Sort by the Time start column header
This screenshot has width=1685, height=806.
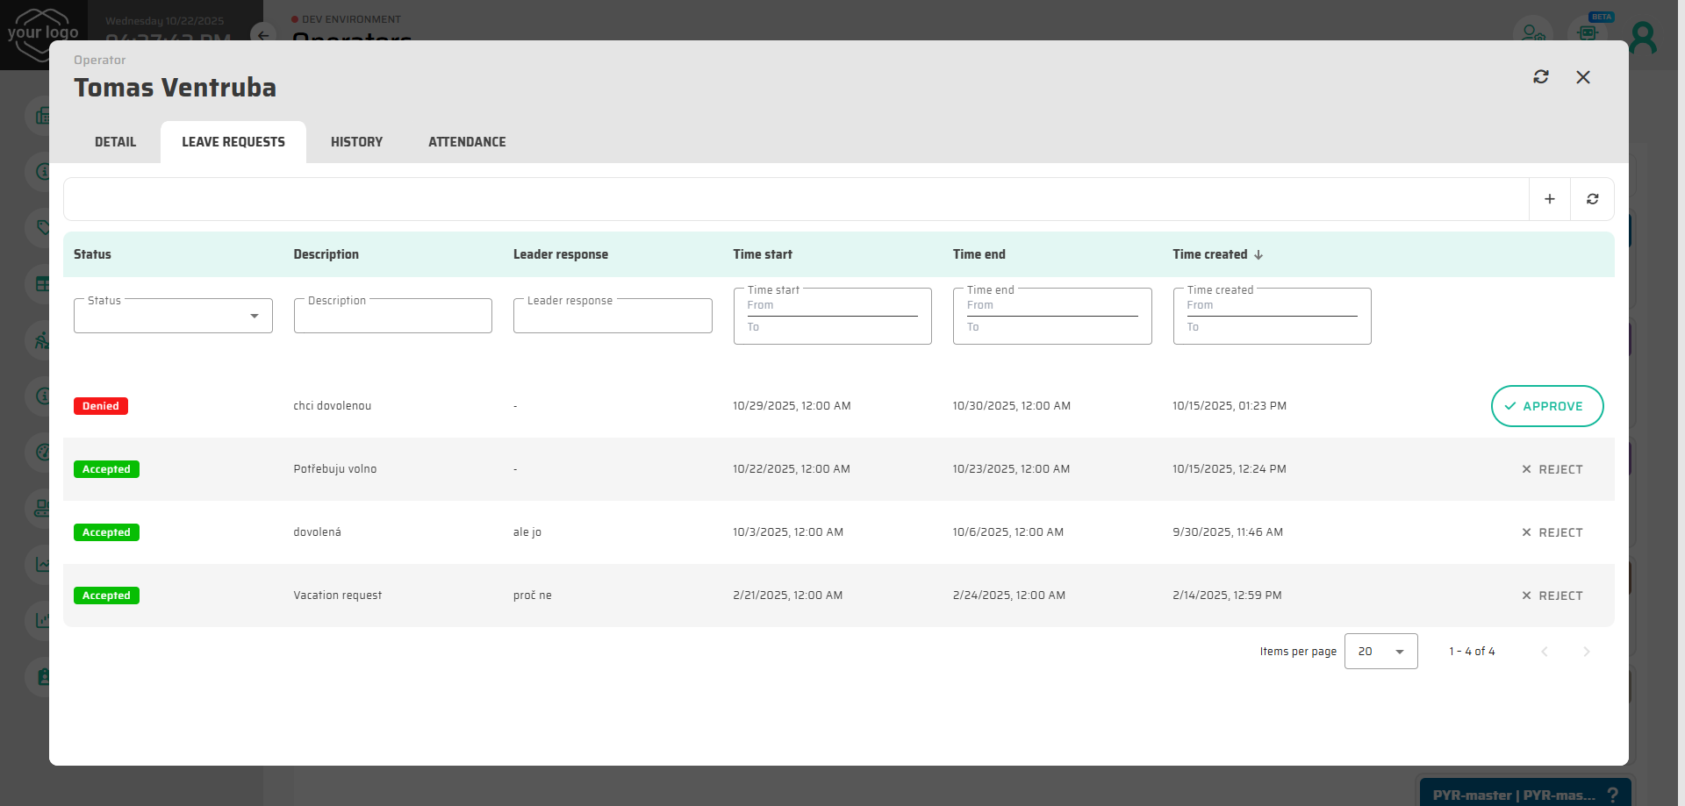(762, 254)
